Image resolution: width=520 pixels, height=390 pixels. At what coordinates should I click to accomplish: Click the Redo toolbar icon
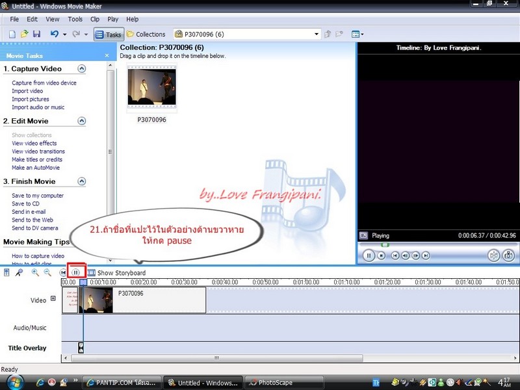(x=76, y=34)
